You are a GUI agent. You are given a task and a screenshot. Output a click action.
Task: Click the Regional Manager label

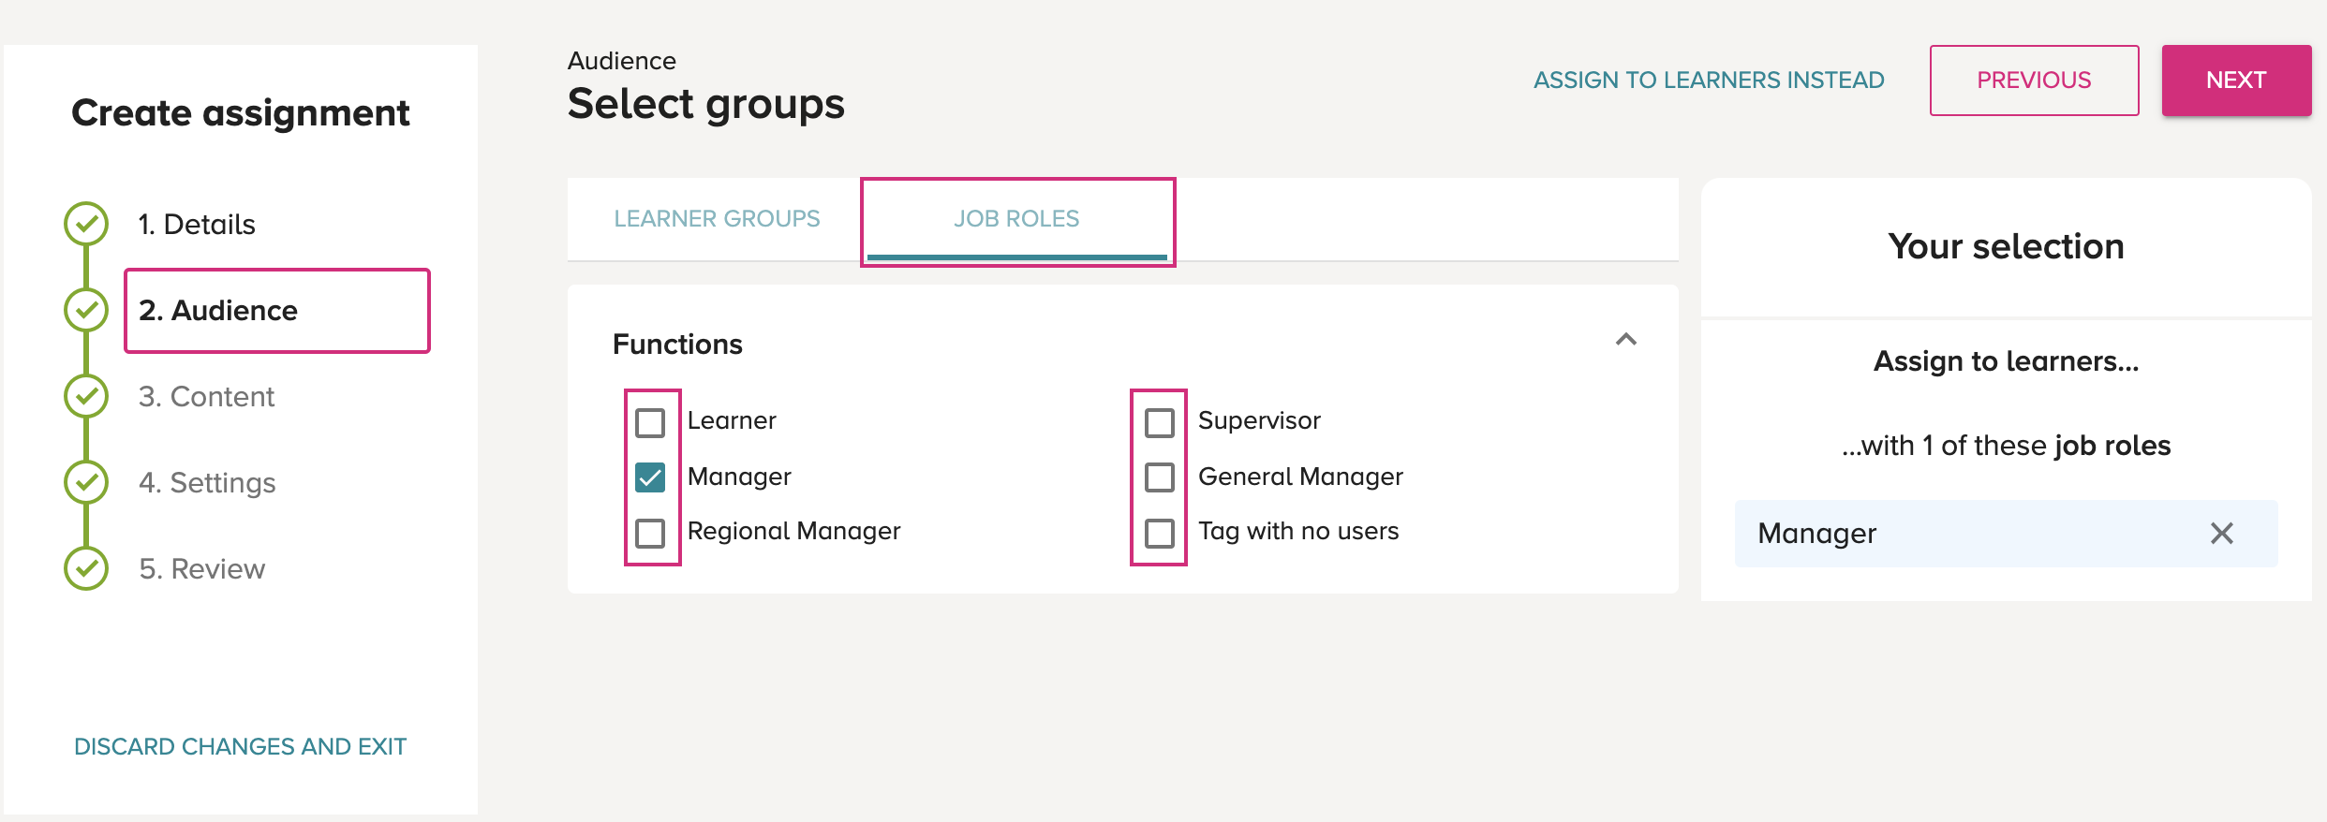(793, 531)
